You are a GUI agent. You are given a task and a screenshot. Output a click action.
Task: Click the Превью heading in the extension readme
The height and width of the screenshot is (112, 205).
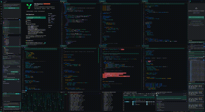coord(29,20)
